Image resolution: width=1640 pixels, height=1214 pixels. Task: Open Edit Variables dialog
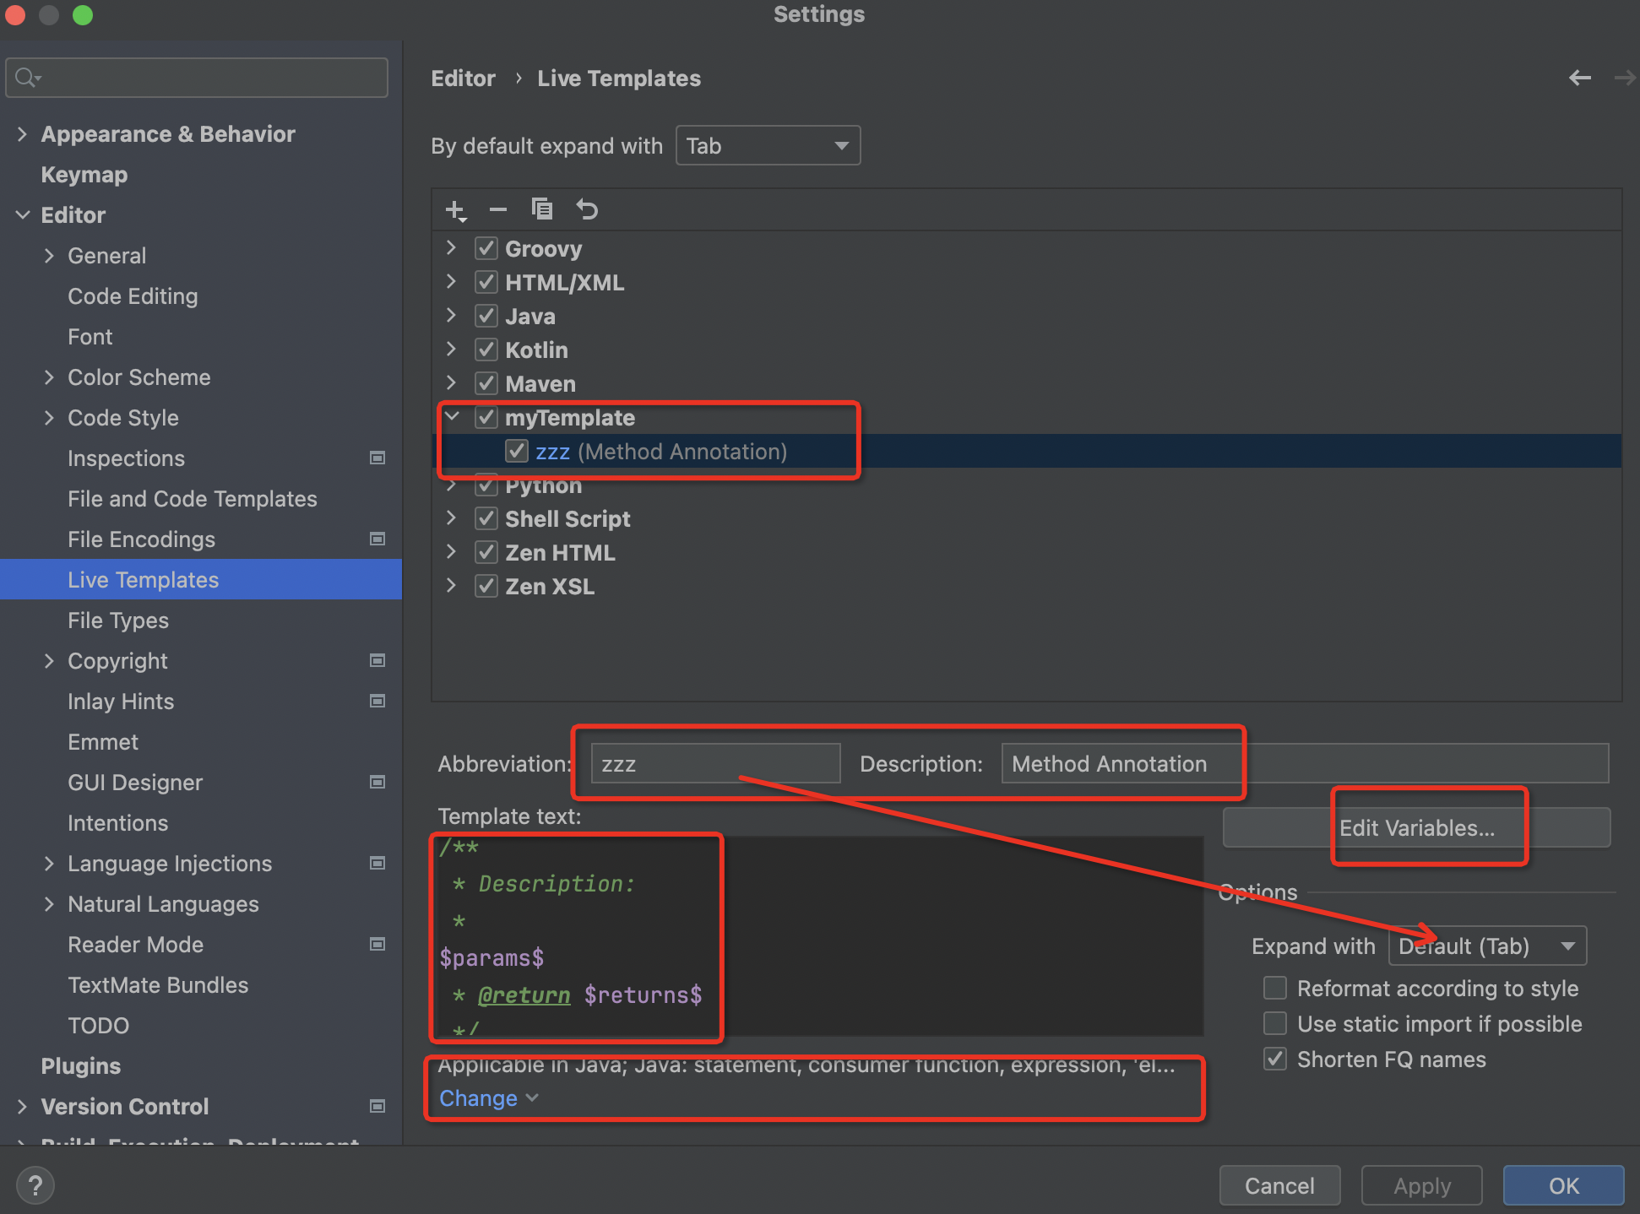tap(1418, 827)
